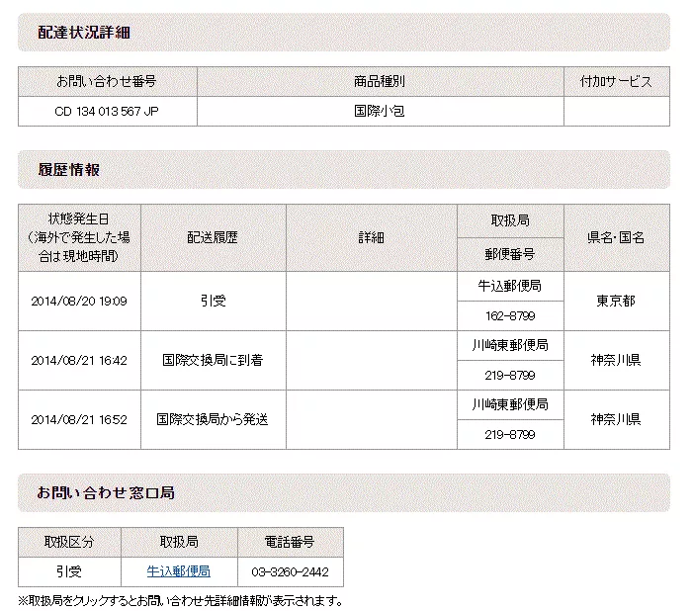Click the 状態発生日 column header

pyautogui.click(x=79, y=237)
